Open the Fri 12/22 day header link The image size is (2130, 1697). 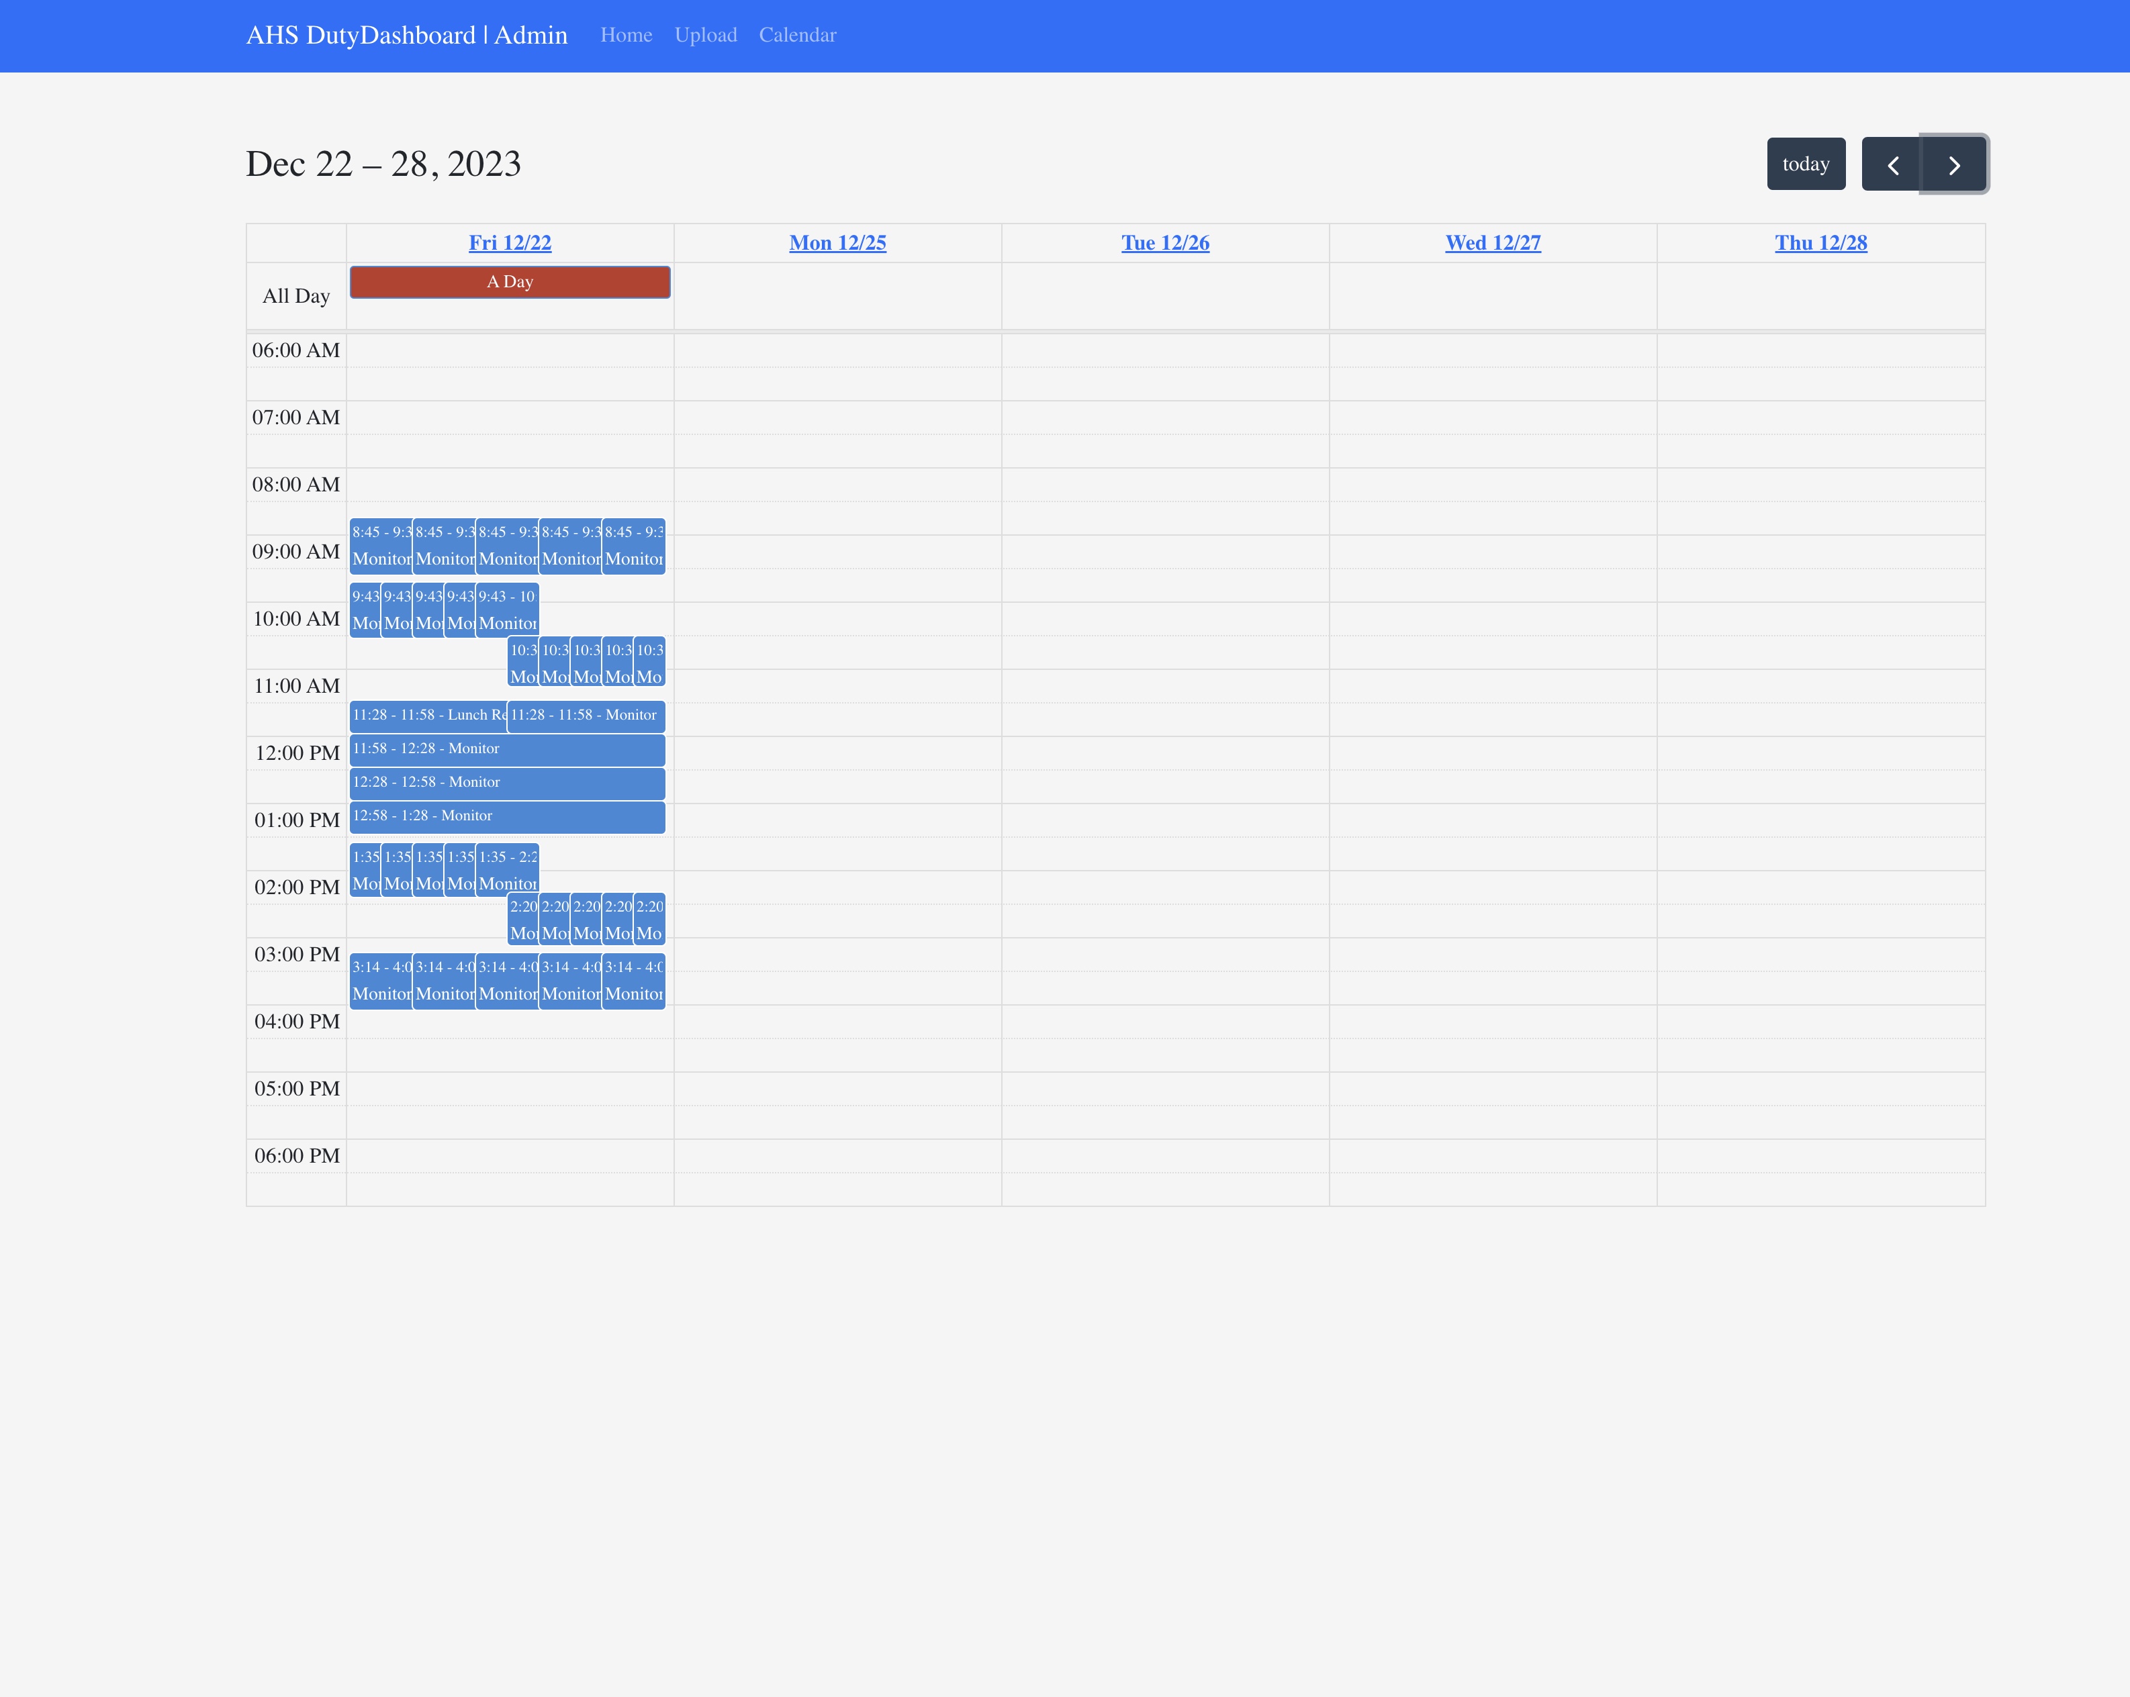(x=510, y=243)
